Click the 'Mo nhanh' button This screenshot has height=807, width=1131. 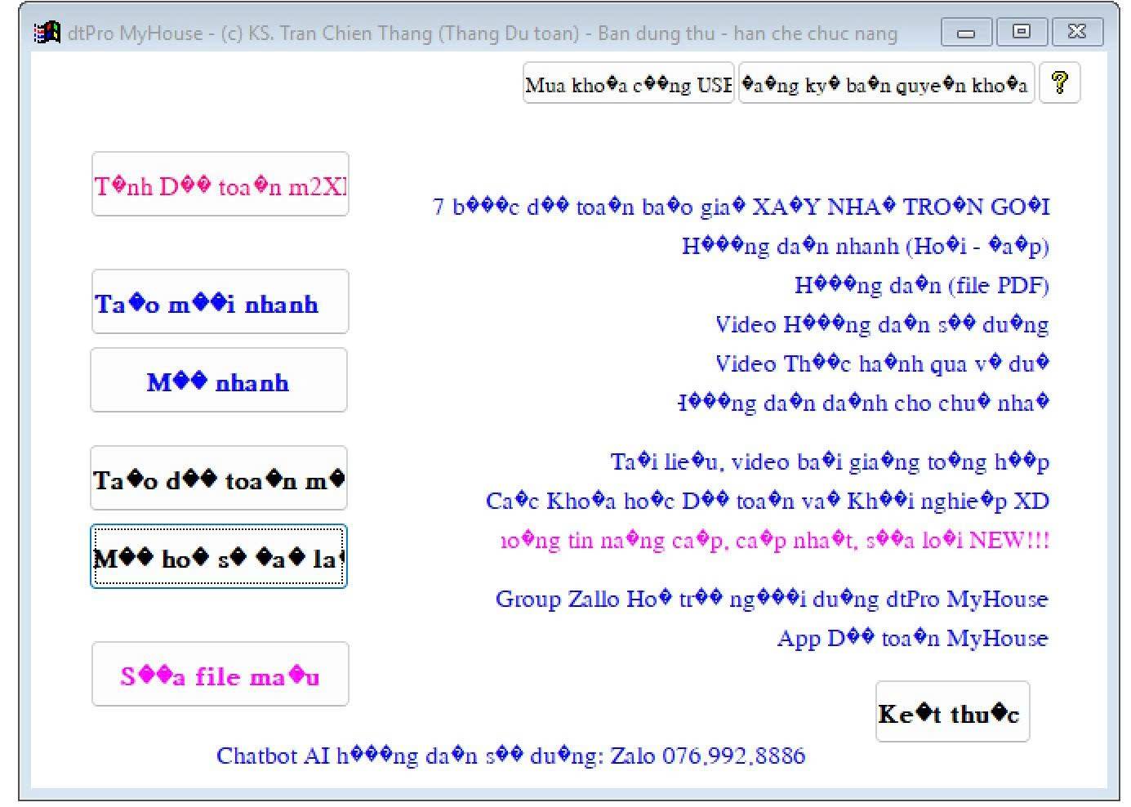218,381
